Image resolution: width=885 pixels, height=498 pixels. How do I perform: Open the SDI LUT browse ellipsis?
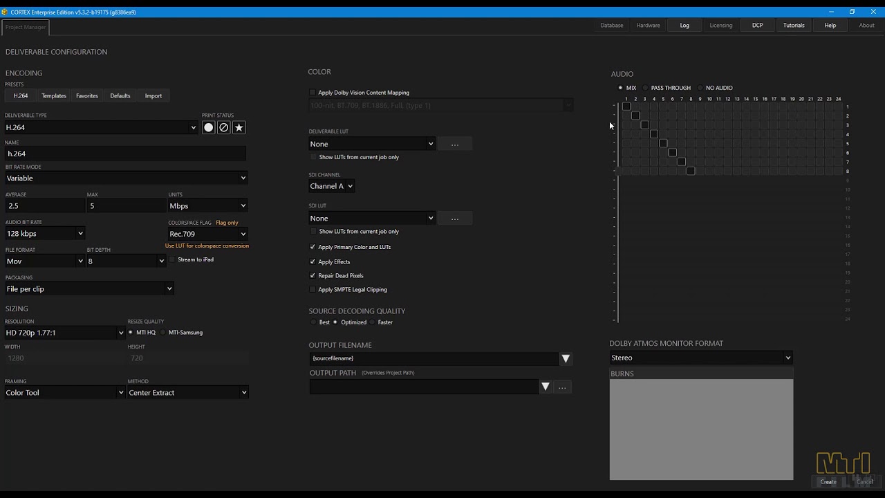click(x=454, y=218)
